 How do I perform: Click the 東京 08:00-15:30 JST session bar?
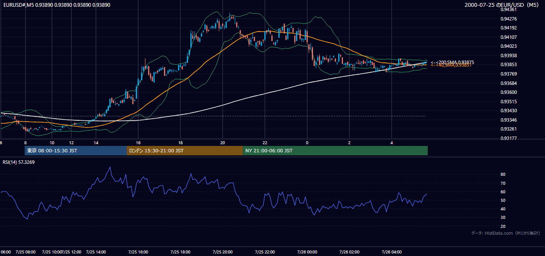click(x=75, y=151)
